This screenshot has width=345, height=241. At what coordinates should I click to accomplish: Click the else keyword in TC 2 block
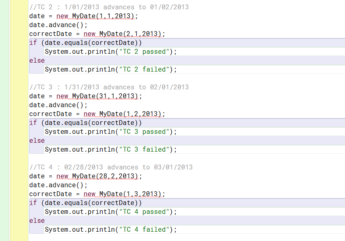click(x=36, y=60)
